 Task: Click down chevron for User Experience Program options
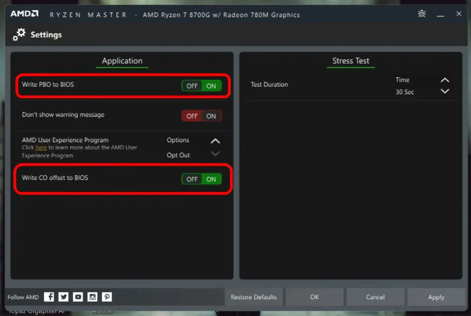(215, 153)
